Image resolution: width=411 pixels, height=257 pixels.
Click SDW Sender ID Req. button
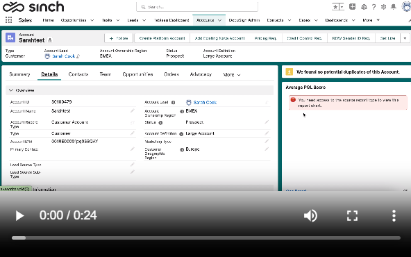click(x=351, y=38)
